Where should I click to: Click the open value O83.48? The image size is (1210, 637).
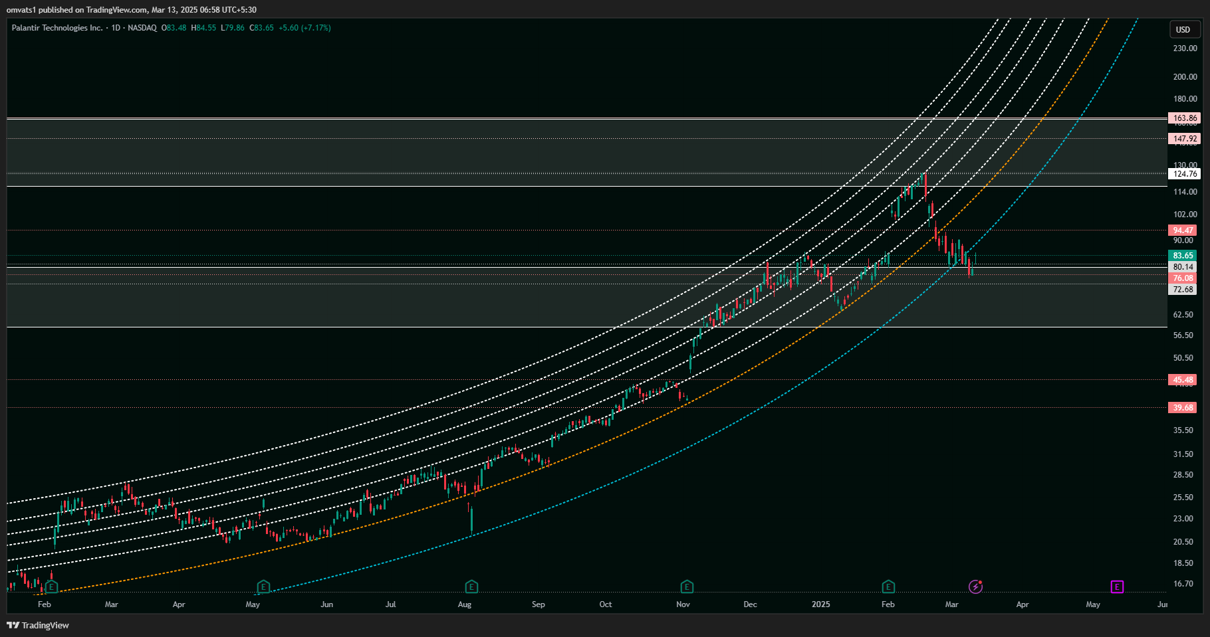174,28
